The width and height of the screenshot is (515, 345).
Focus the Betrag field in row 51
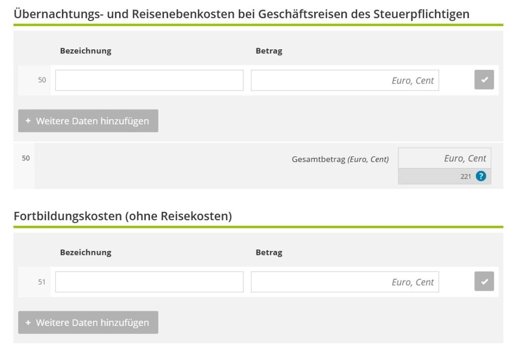click(x=345, y=282)
